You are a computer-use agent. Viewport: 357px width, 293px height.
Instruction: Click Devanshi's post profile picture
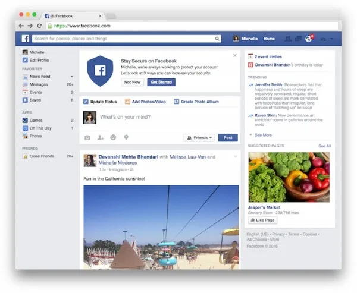tap(90, 160)
